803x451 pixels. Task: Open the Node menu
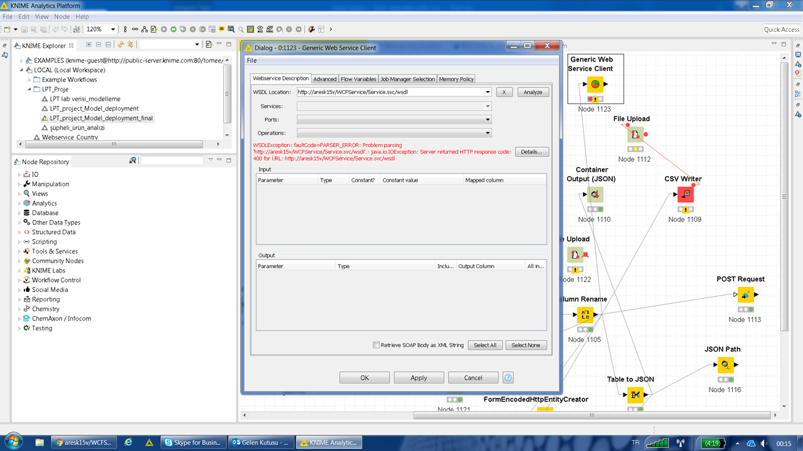pyautogui.click(x=62, y=16)
